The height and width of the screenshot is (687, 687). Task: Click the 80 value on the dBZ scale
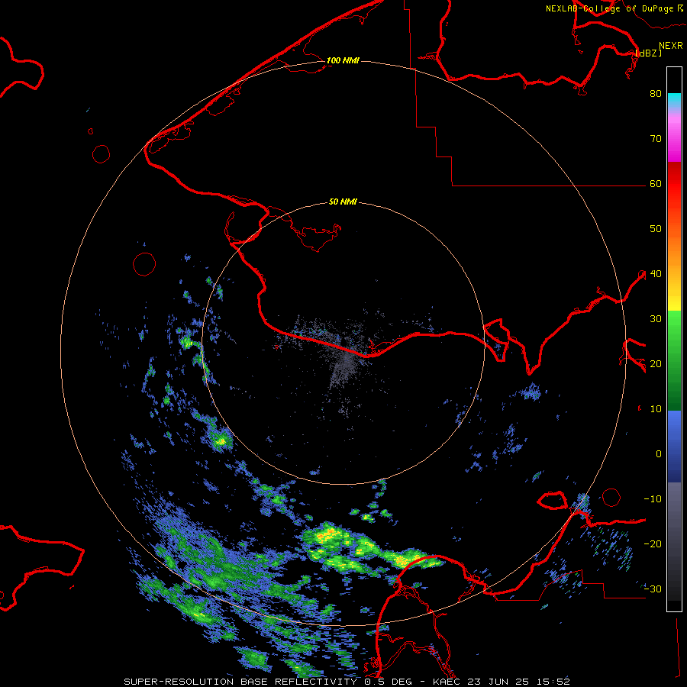click(656, 94)
